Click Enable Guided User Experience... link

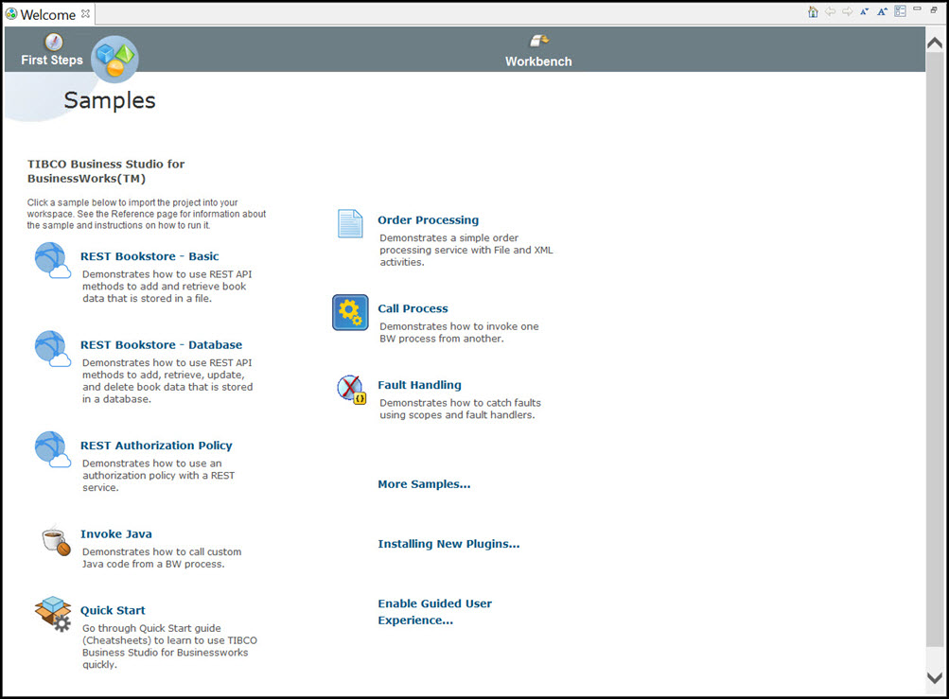click(434, 612)
